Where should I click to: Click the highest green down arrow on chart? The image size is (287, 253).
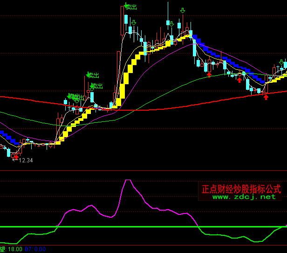182,10
